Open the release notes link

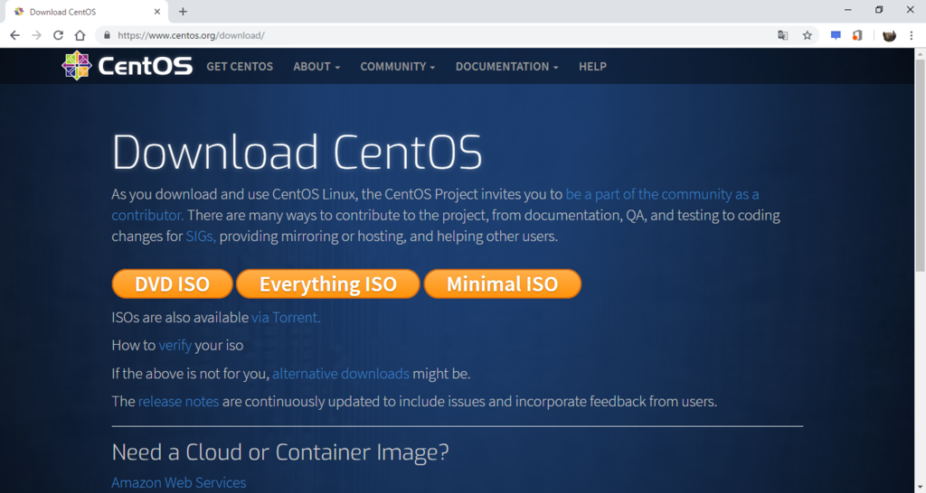[x=178, y=402]
